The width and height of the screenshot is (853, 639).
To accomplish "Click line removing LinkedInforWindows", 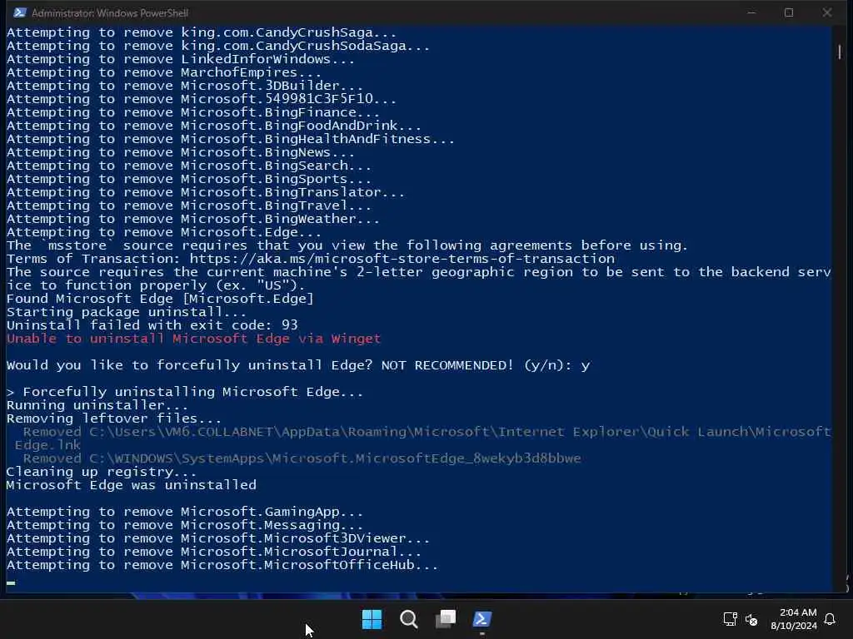I will click(x=181, y=59).
